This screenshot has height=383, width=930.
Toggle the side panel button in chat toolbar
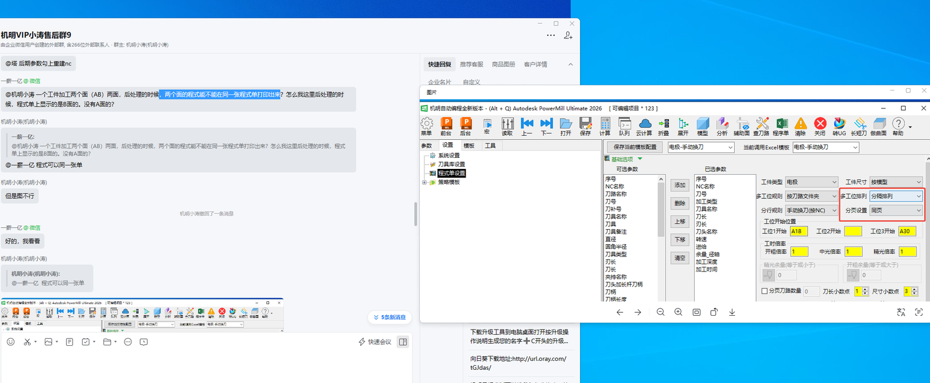point(403,342)
